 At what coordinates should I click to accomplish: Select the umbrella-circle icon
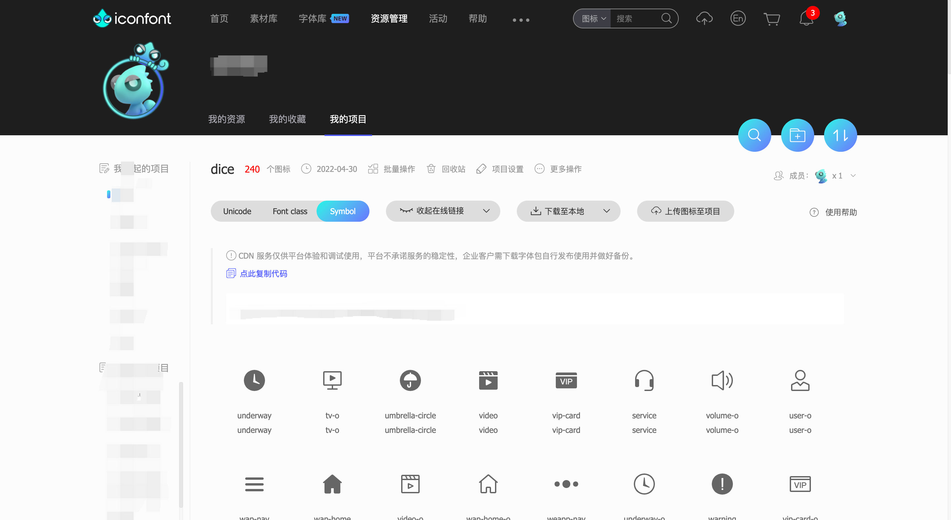point(410,380)
